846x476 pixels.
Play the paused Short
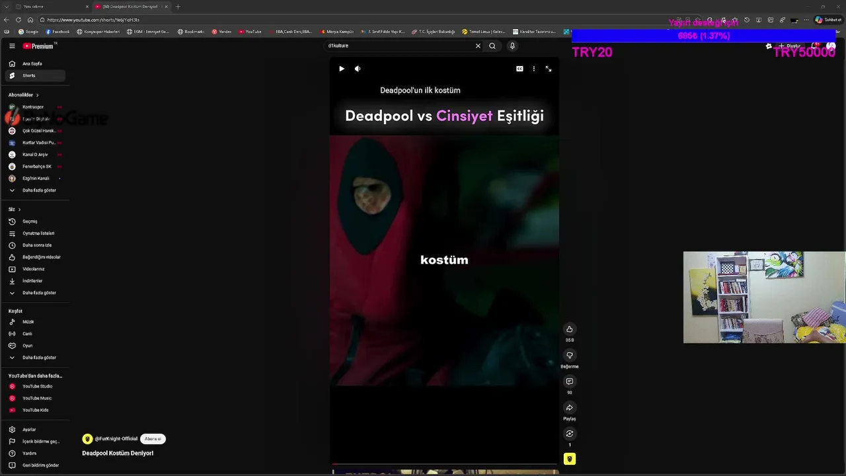342,69
